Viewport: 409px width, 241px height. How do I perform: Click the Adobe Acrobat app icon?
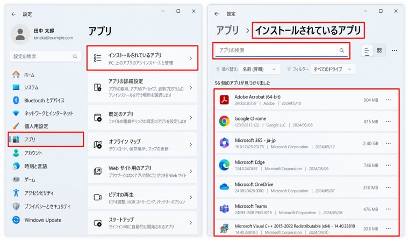point(224,100)
